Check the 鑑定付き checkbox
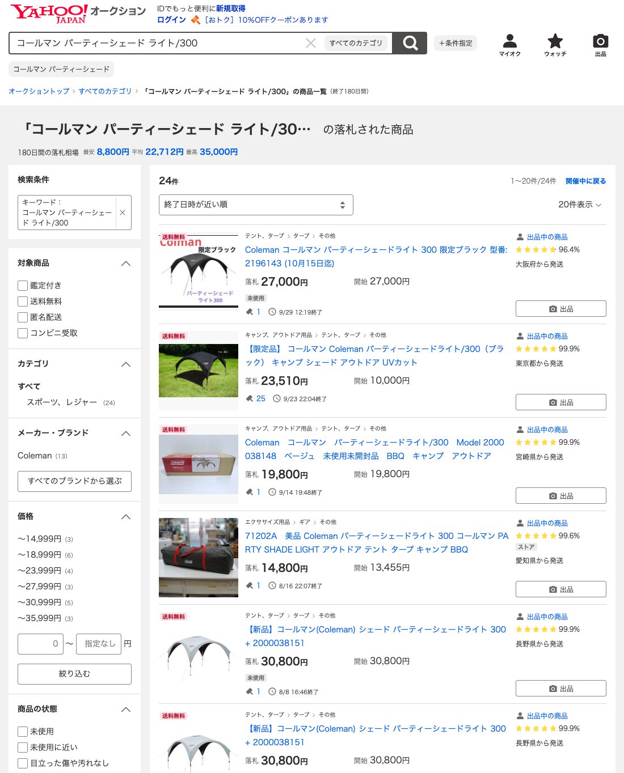 click(x=23, y=286)
